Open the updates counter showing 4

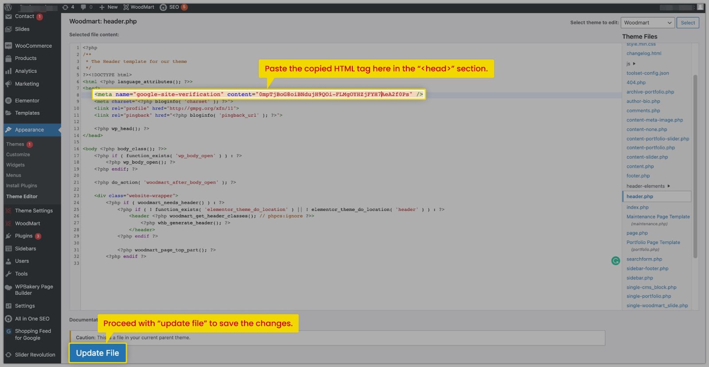(x=68, y=7)
